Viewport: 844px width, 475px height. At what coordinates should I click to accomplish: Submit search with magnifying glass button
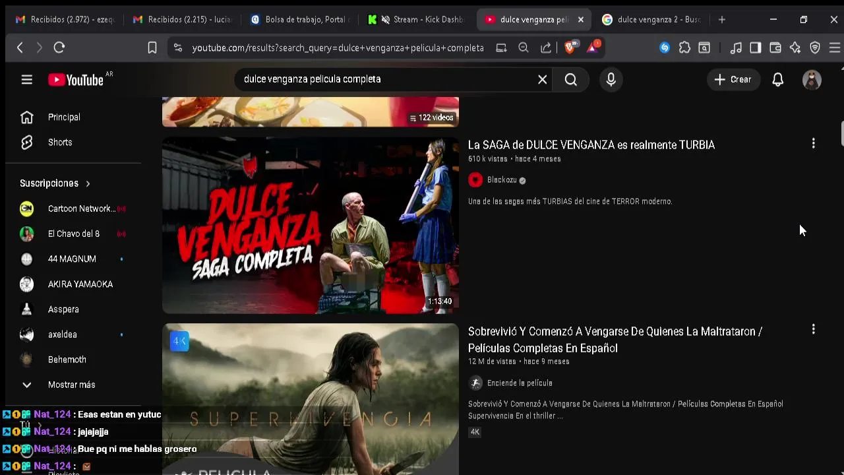pyautogui.click(x=571, y=80)
